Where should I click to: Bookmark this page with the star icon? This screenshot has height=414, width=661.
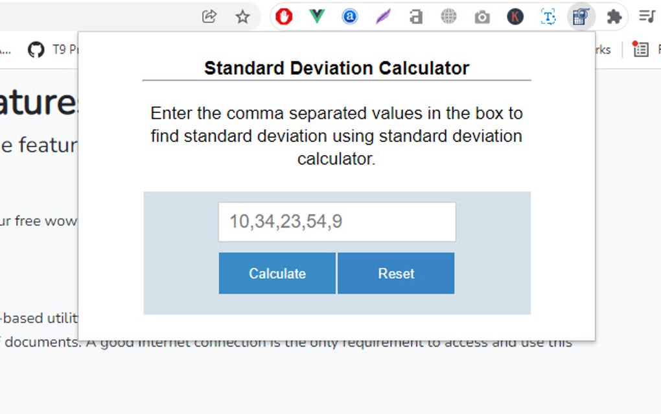(242, 18)
